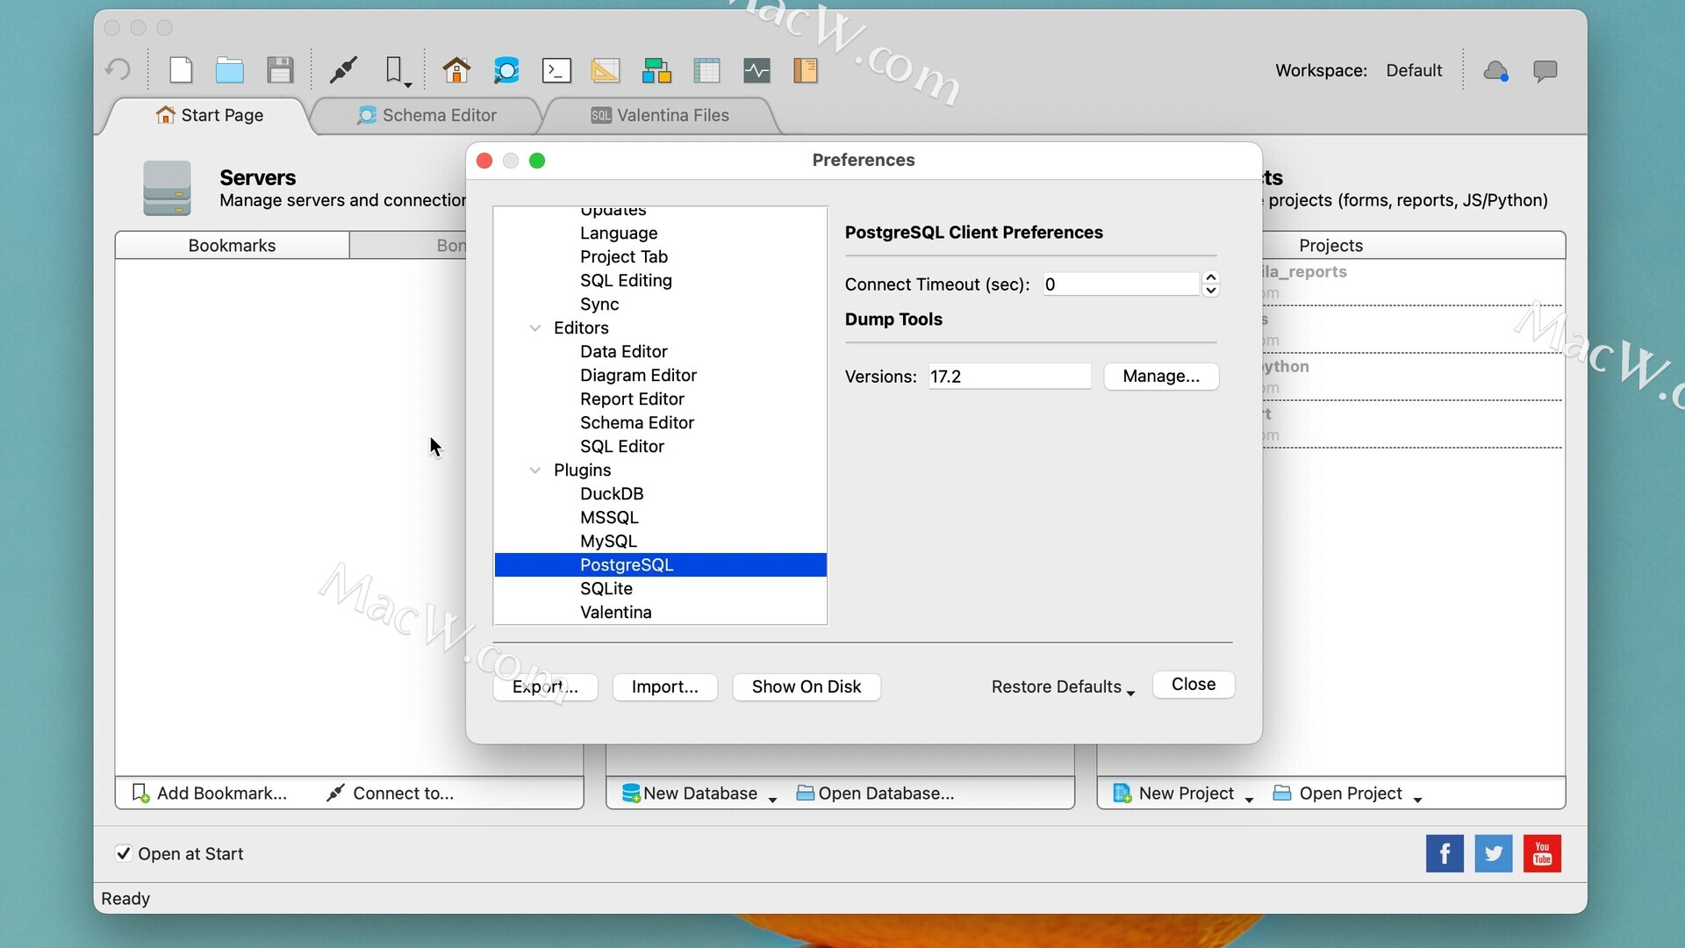Collapse the Editors tree group

tap(535, 327)
